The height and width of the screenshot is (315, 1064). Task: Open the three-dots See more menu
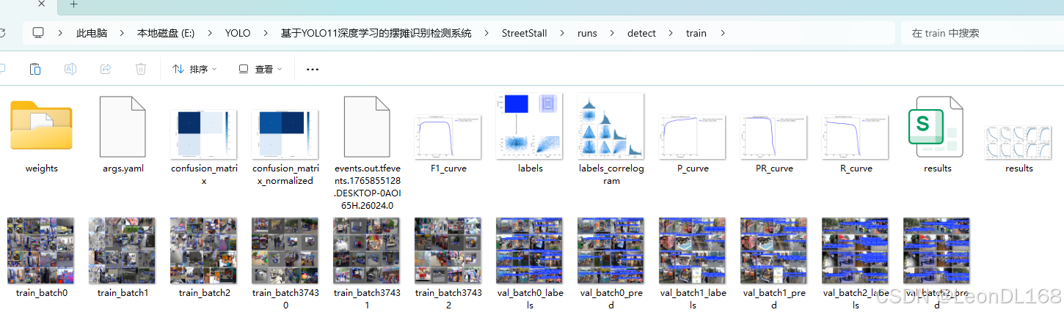[x=313, y=69]
